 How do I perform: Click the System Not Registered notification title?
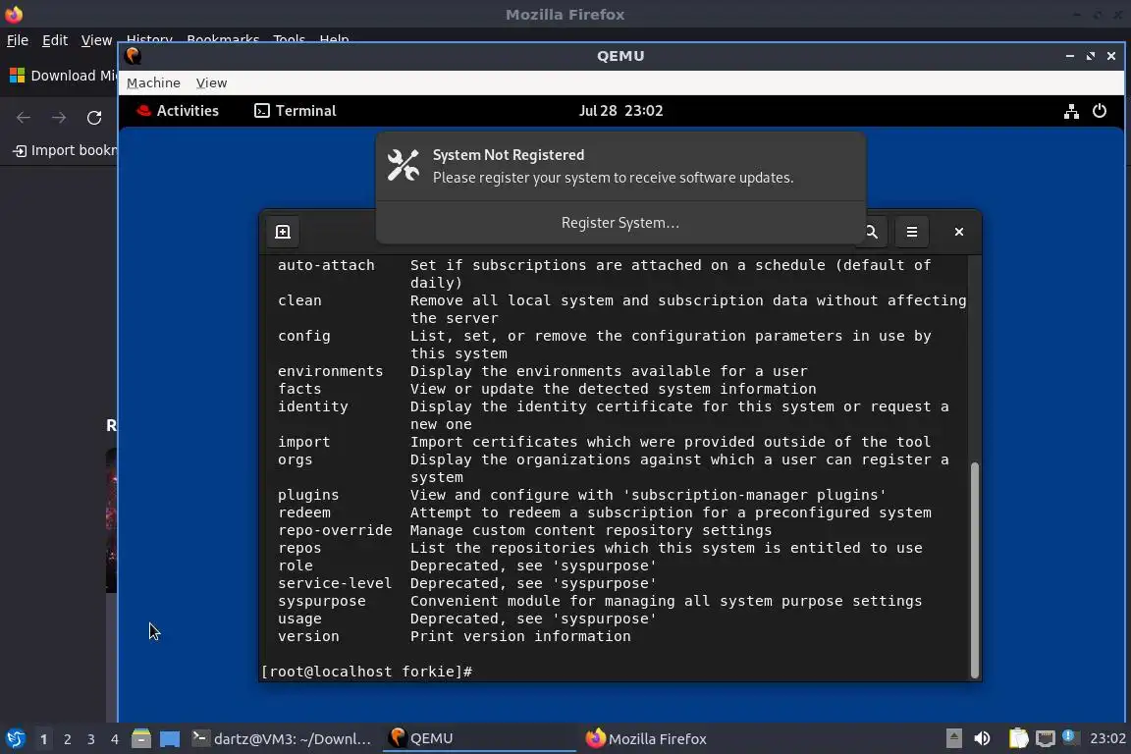(x=509, y=155)
